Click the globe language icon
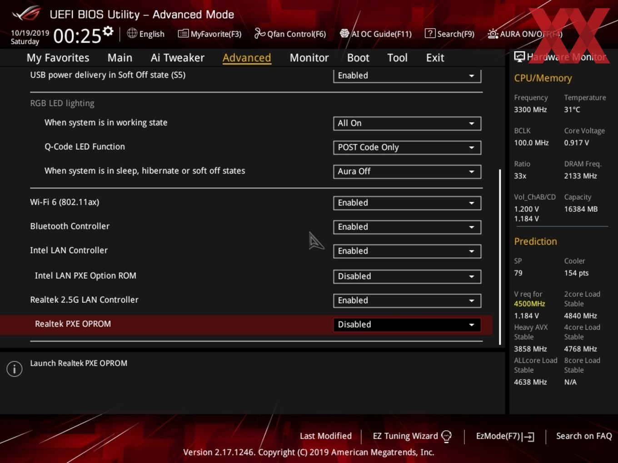This screenshot has width=618, height=463. click(132, 33)
